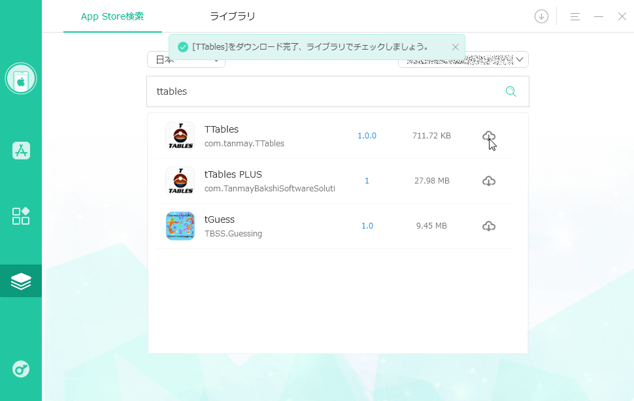Viewport: 634px width, 401px height.
Task: Select the layers app library sidebar icon
Action: coord(21,281)
